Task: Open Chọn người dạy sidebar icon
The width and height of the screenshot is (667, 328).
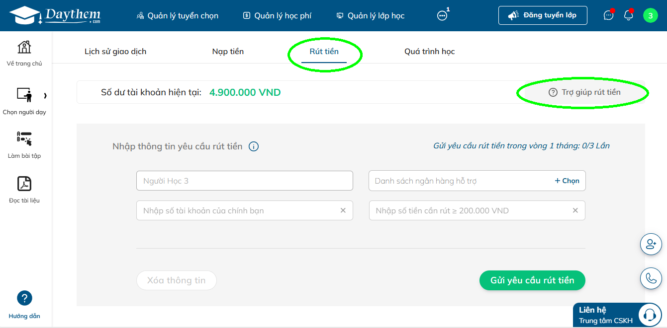Action: (24, 95)
